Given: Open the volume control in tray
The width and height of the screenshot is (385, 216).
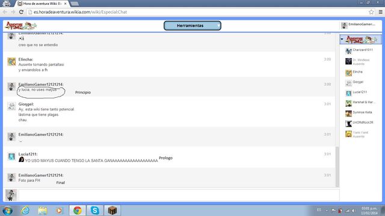Looking at the screenshot, I should [354, 211].
